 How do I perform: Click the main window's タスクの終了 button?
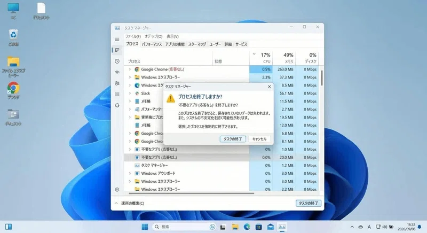[309, 203]
